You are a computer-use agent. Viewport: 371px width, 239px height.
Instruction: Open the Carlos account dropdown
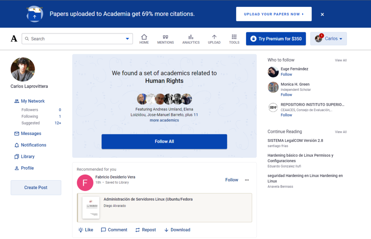(x=328, y=38)
